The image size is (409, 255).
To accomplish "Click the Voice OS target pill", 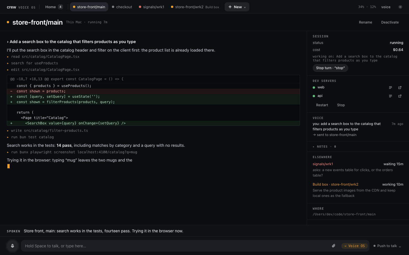I will click(x=354, y=246).
